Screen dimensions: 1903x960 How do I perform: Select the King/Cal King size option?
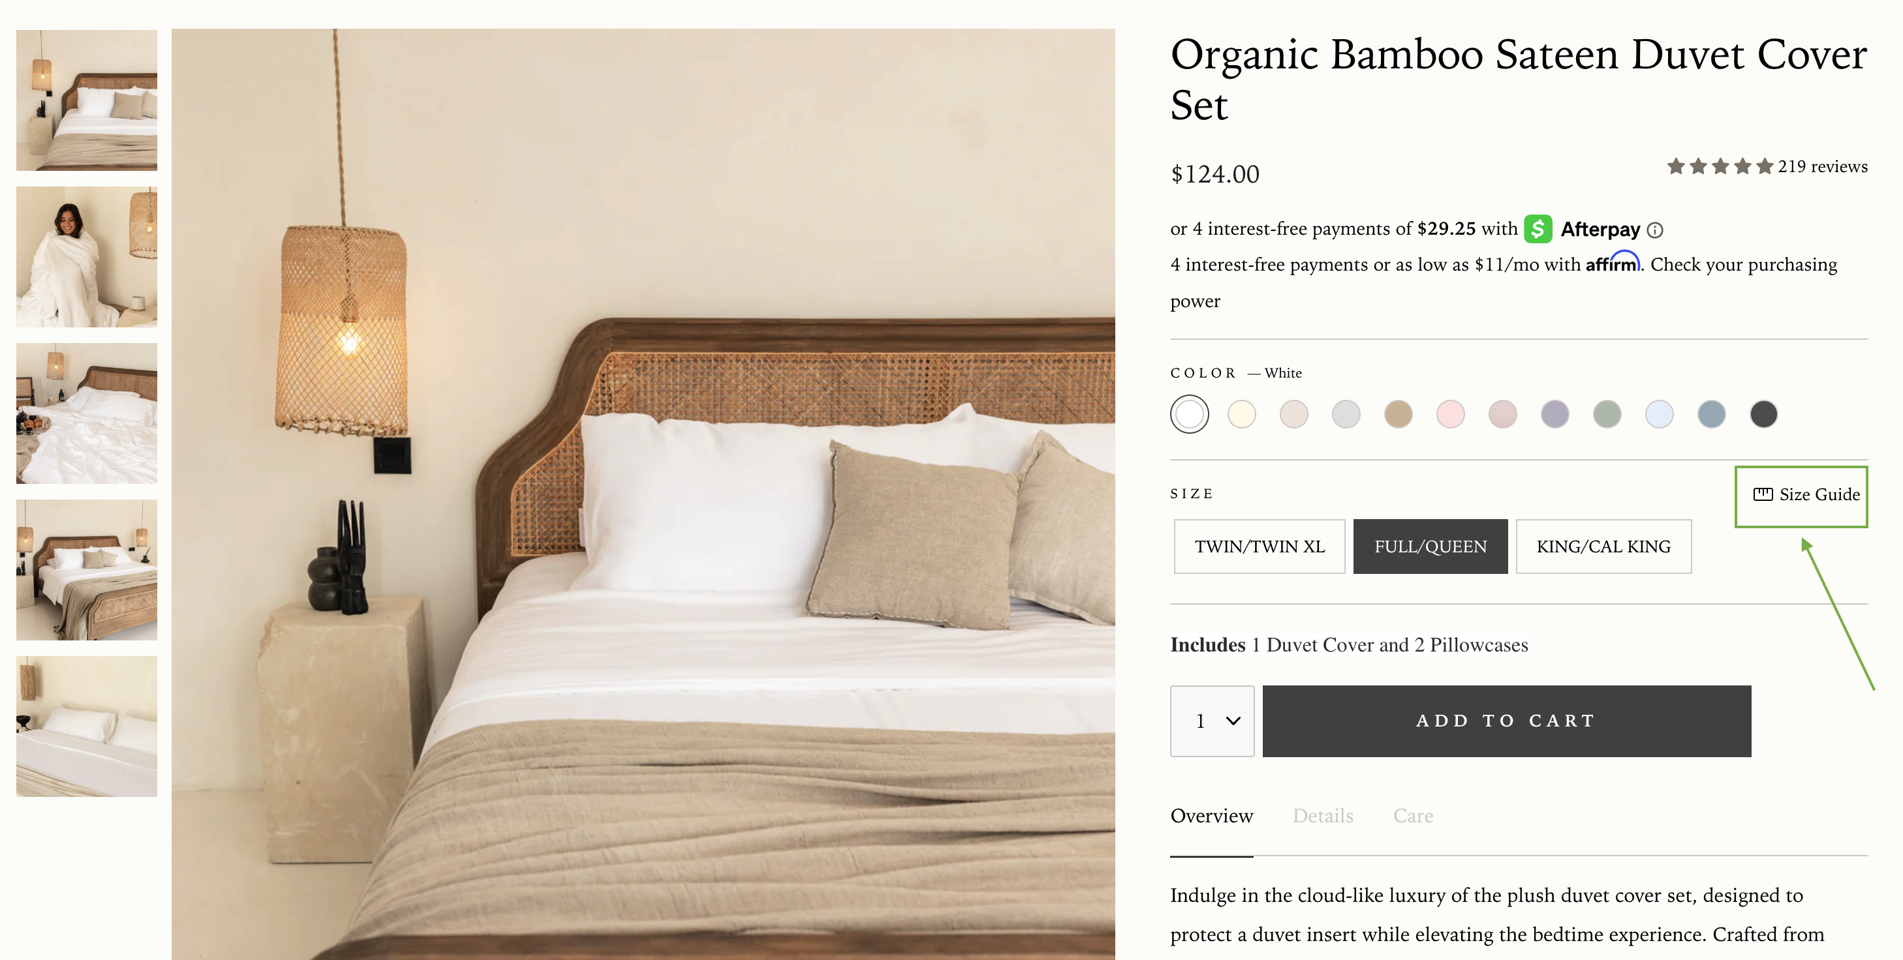click(x=1603, y=547)
